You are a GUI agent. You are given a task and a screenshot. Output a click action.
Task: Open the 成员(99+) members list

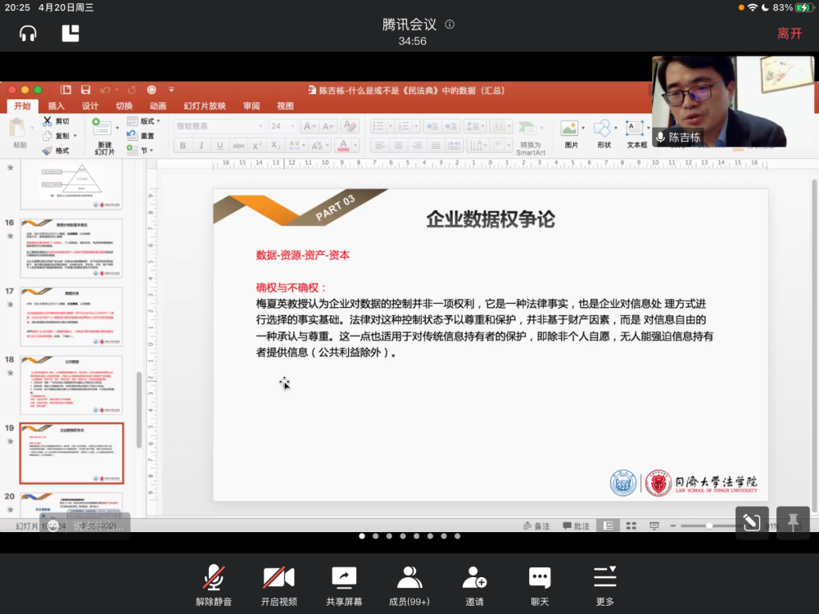tap(409, 586)
